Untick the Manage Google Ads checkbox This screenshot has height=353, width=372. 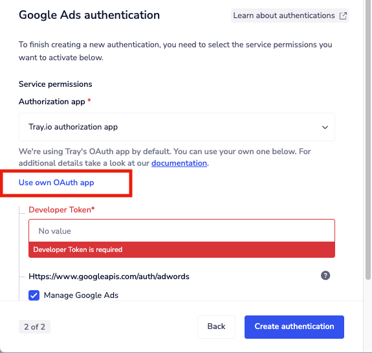(x=34, y=295)
